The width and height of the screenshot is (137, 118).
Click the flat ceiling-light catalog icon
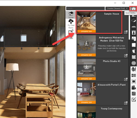[134, 27]
